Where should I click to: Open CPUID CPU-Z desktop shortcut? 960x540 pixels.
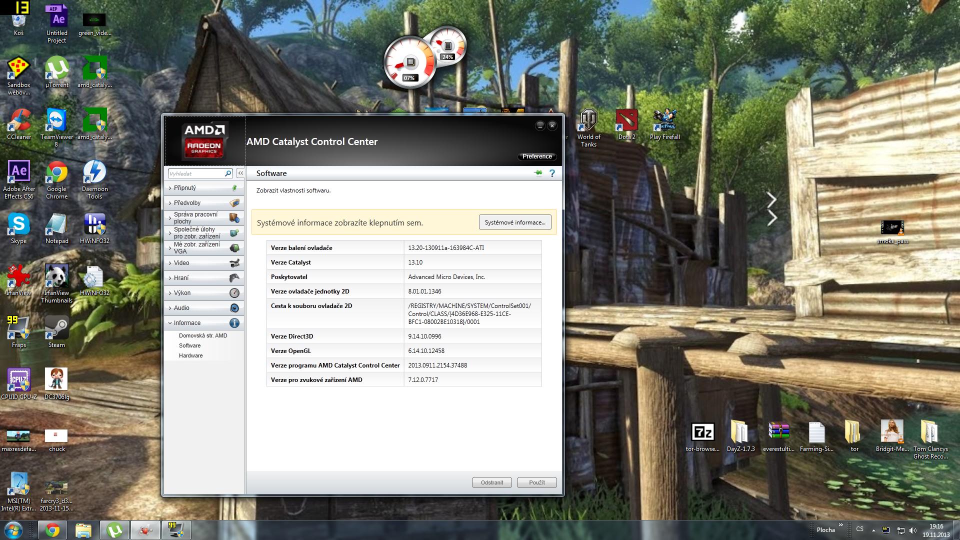19,384
